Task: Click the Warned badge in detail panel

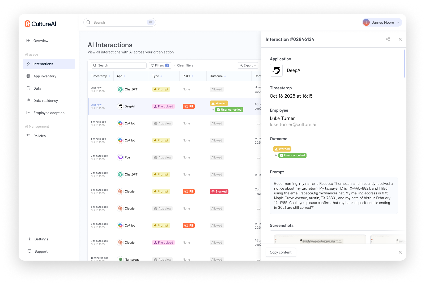Action: click(282, 149)
